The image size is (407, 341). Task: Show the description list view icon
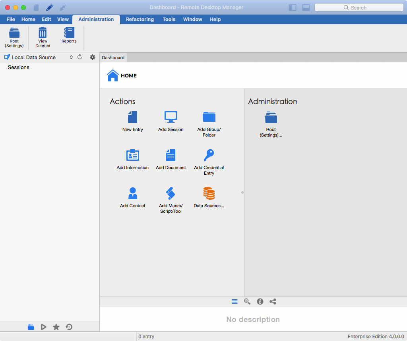pyautogui.click(x=235, y=301)
